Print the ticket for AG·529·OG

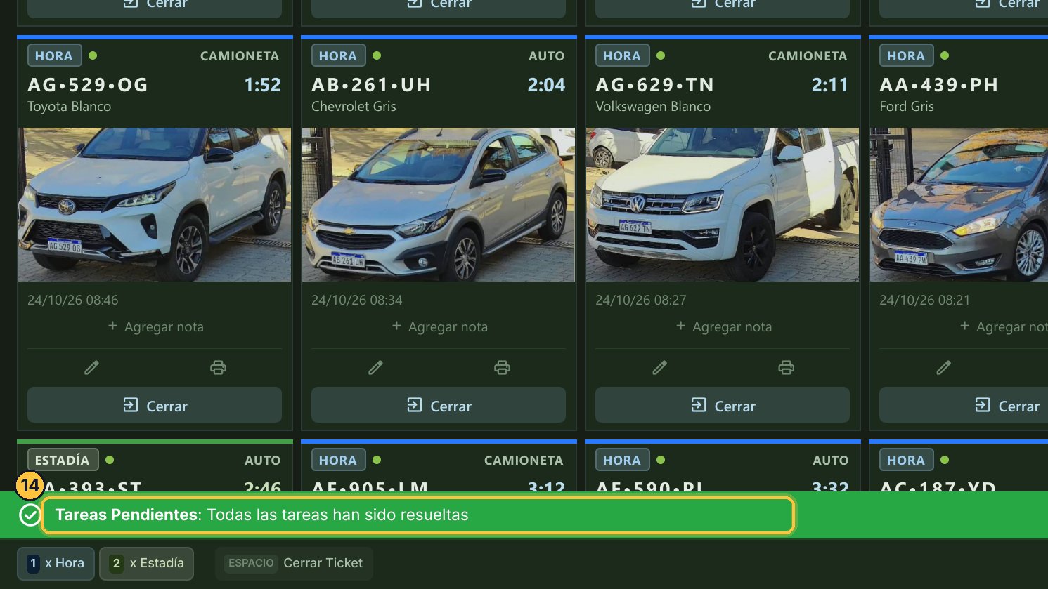point(219,367)
